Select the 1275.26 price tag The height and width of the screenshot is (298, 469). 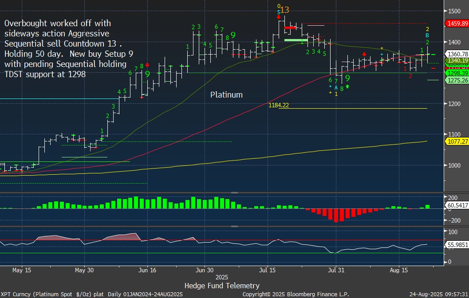tap(456, 80)
